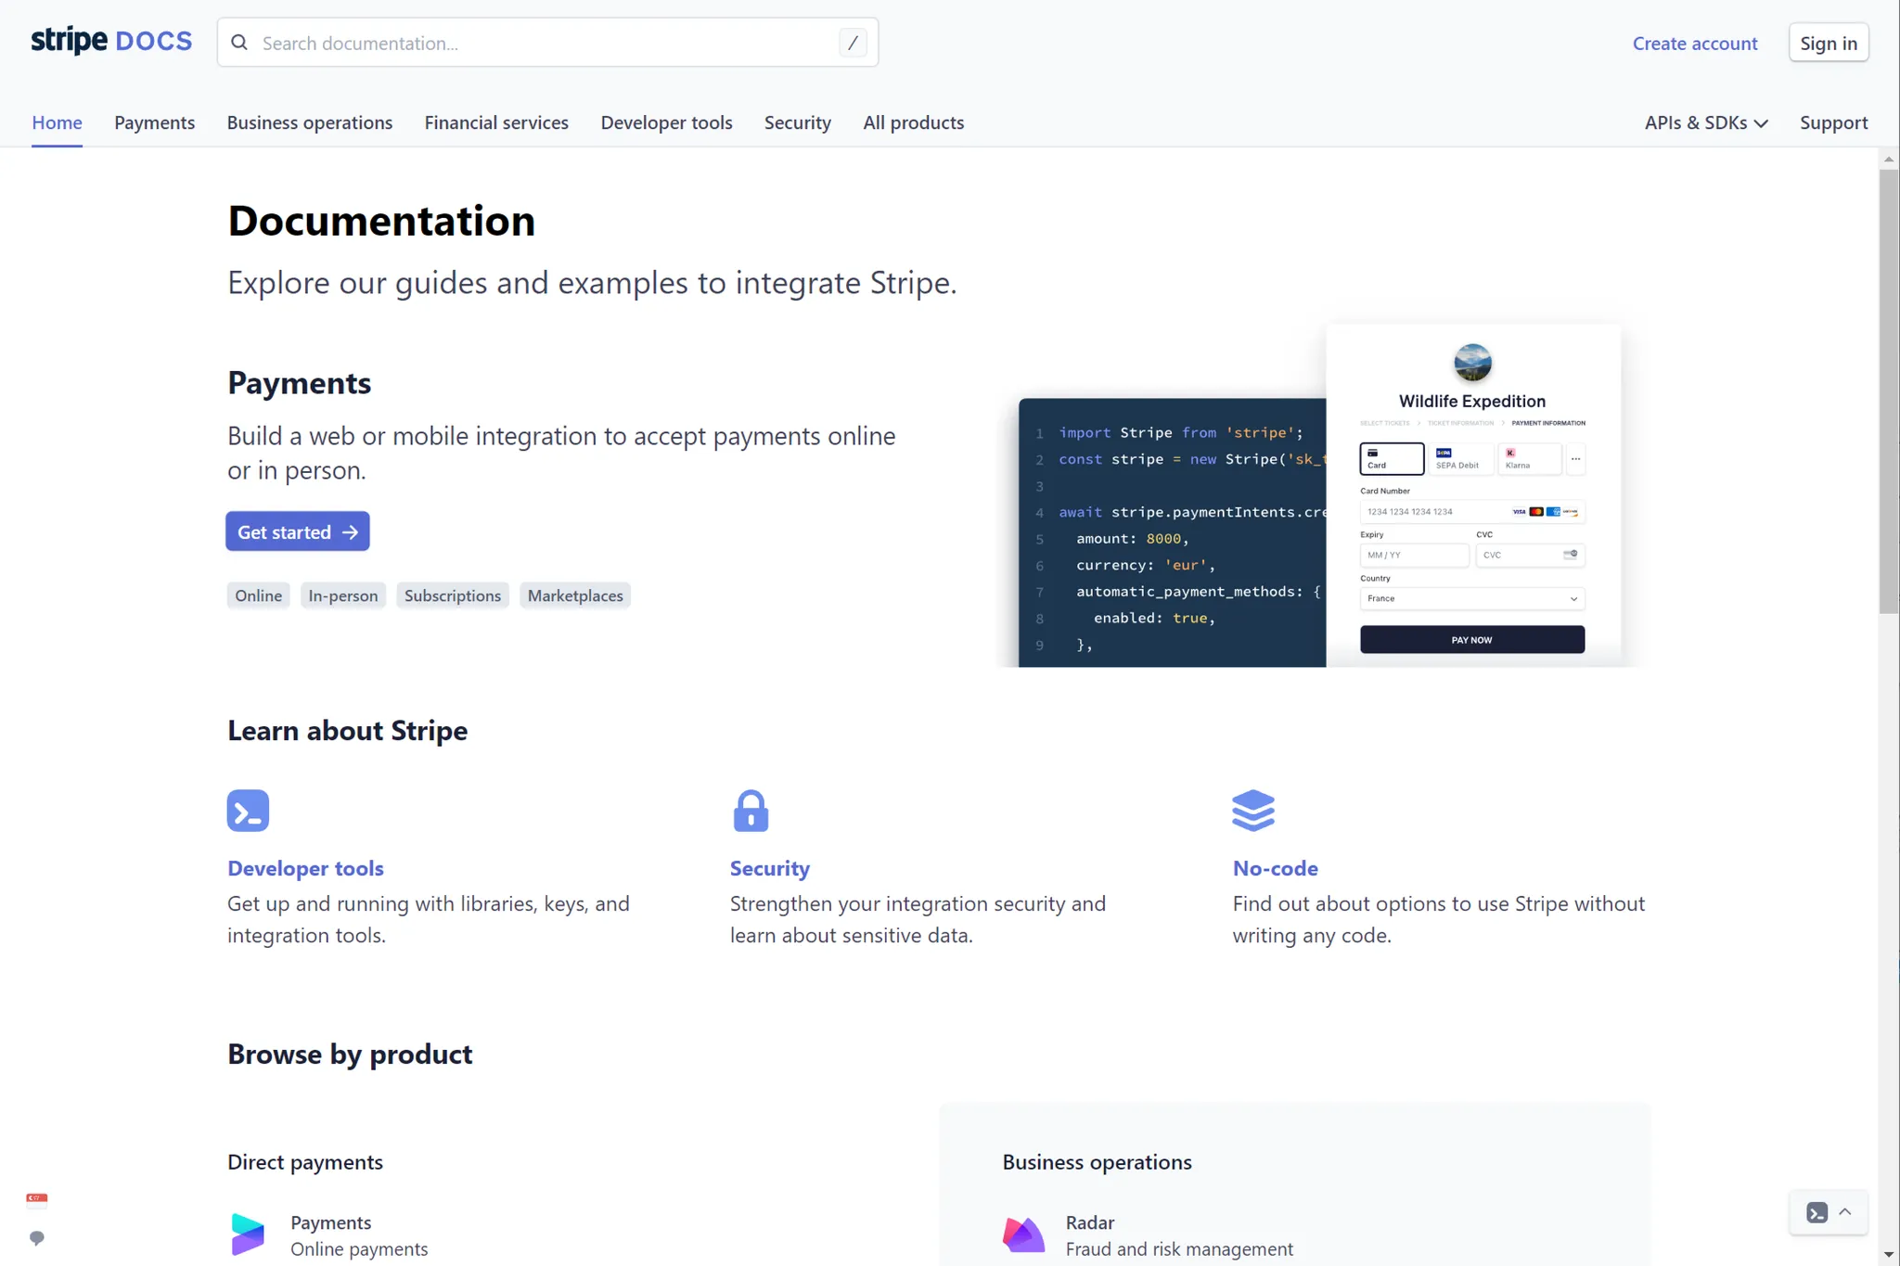Screen dimensions: 1900x1266
Task: Follow the Create account link
Action: click(x=1694, y=43)
